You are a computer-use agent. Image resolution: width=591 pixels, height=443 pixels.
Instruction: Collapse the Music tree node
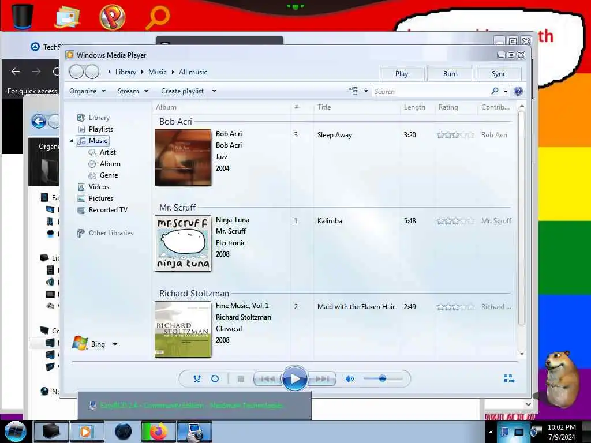click(71, 141)
